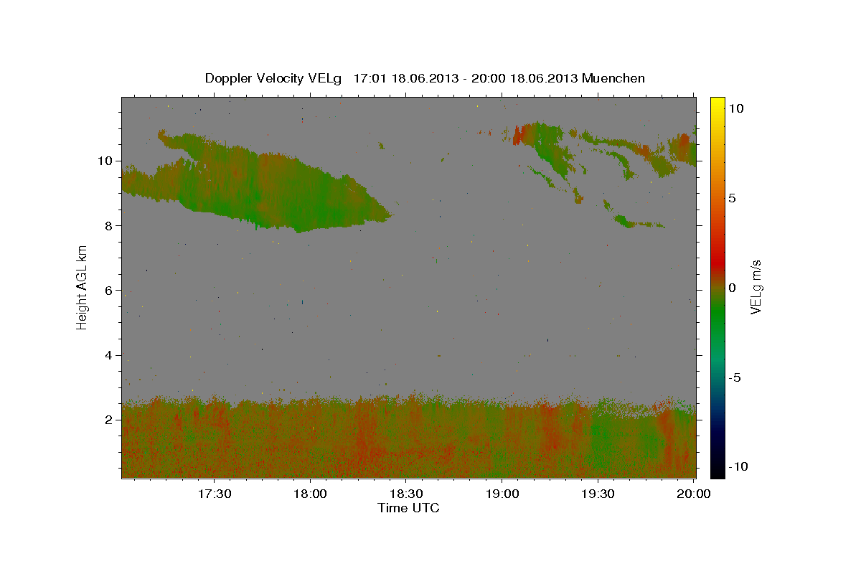Click the 17:30 time tick label
861x574 pixels.
click(214, 494)
